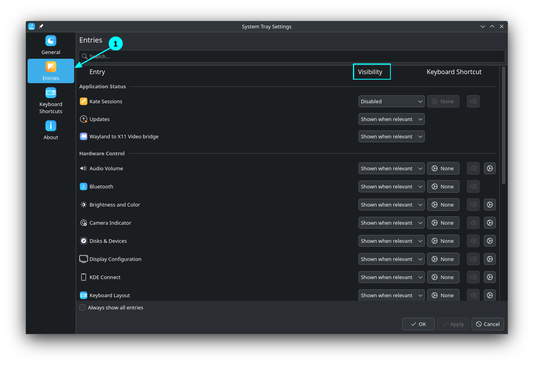
Task: Open settings gear for Display Configuration row
Action: pos(489,259)
